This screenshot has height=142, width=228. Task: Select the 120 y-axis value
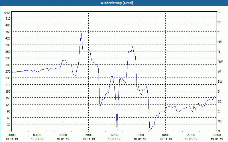click(8, 105)
